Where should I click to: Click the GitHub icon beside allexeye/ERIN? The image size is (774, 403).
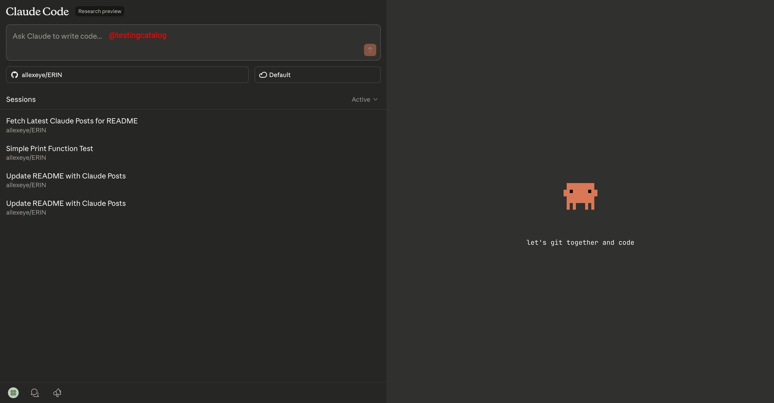click(x=15, y=75)
